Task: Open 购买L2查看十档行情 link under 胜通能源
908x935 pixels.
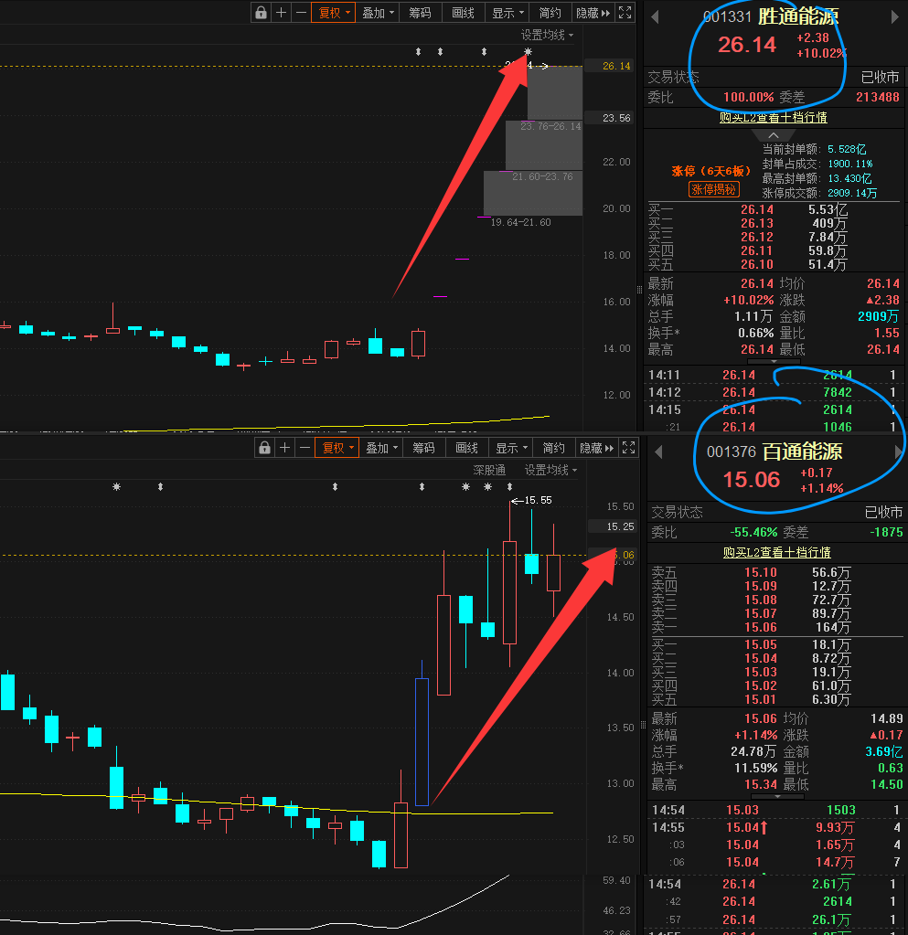Action: (774, 118)
